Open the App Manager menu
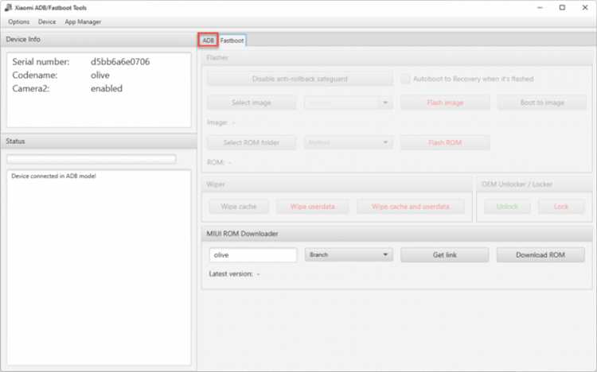The image size is (597, 372). [83, 21]
